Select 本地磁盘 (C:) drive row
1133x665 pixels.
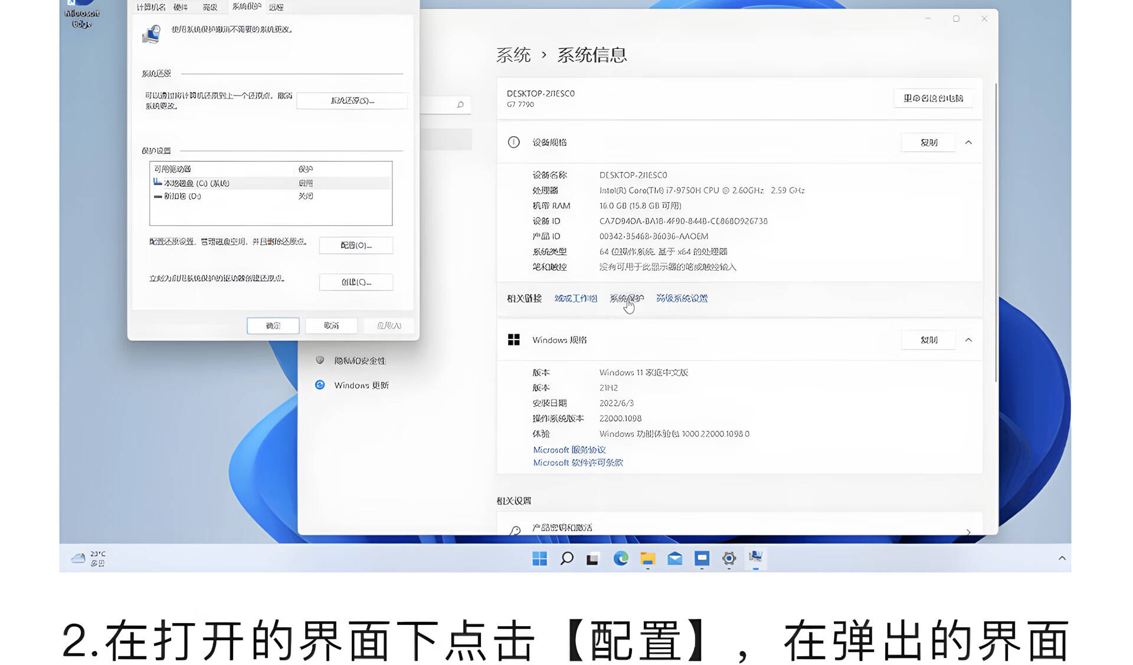click(x=271, y=183)
